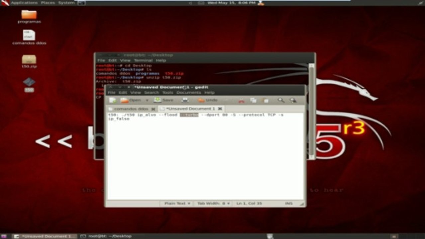
Task: Click the date and time clock in panel
Action: [231, 3]
